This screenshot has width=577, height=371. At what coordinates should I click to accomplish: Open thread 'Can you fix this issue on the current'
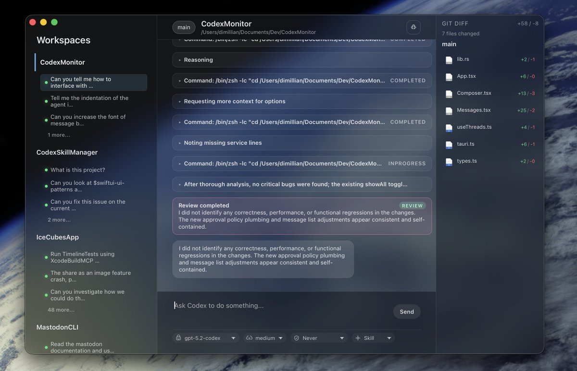coord(94,205)
